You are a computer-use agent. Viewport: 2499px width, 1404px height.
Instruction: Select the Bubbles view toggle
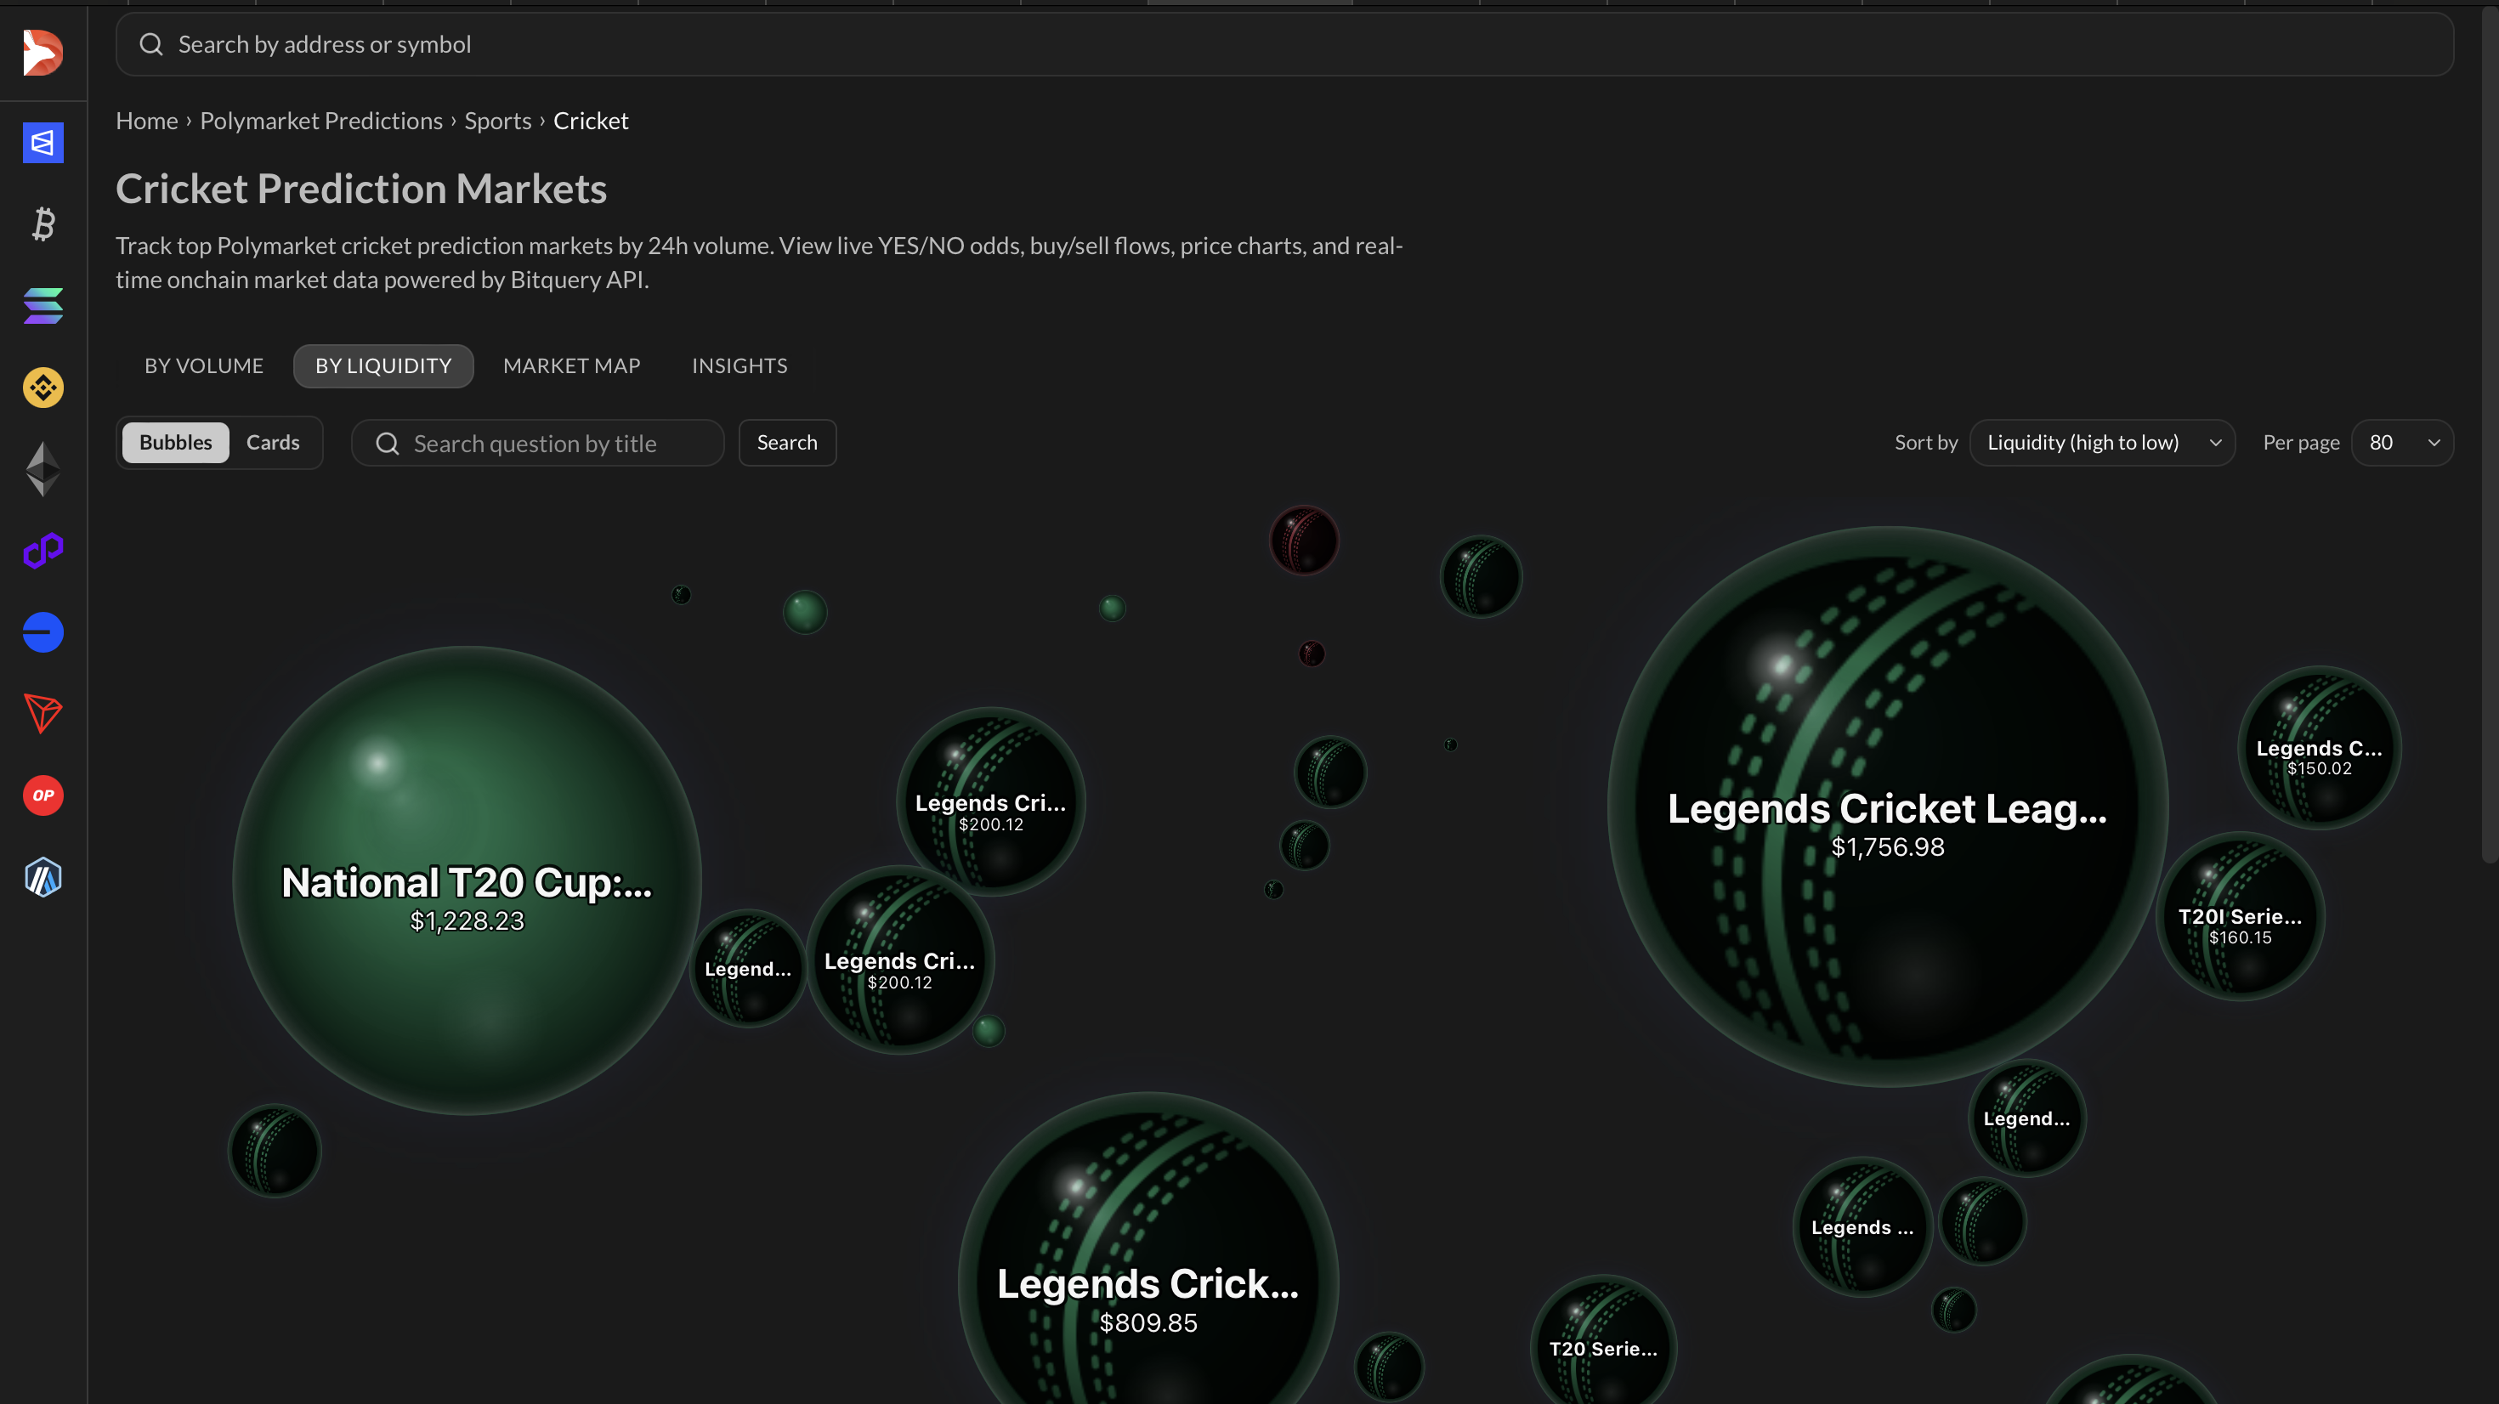(176, 443)
